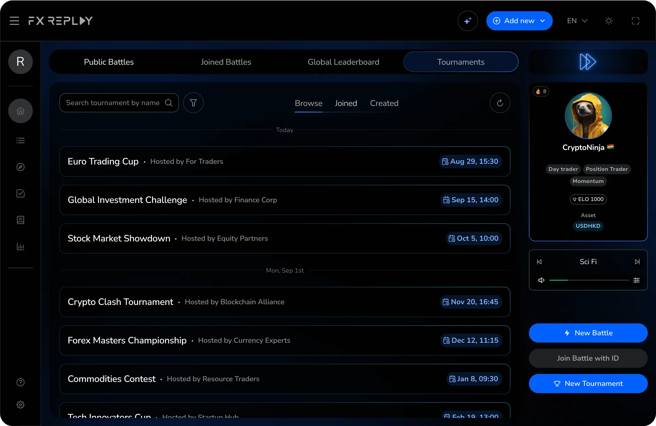Open the hamburger menu
Image resolution: width=656 pixels, height=426 pixels.
click(14, 21)
